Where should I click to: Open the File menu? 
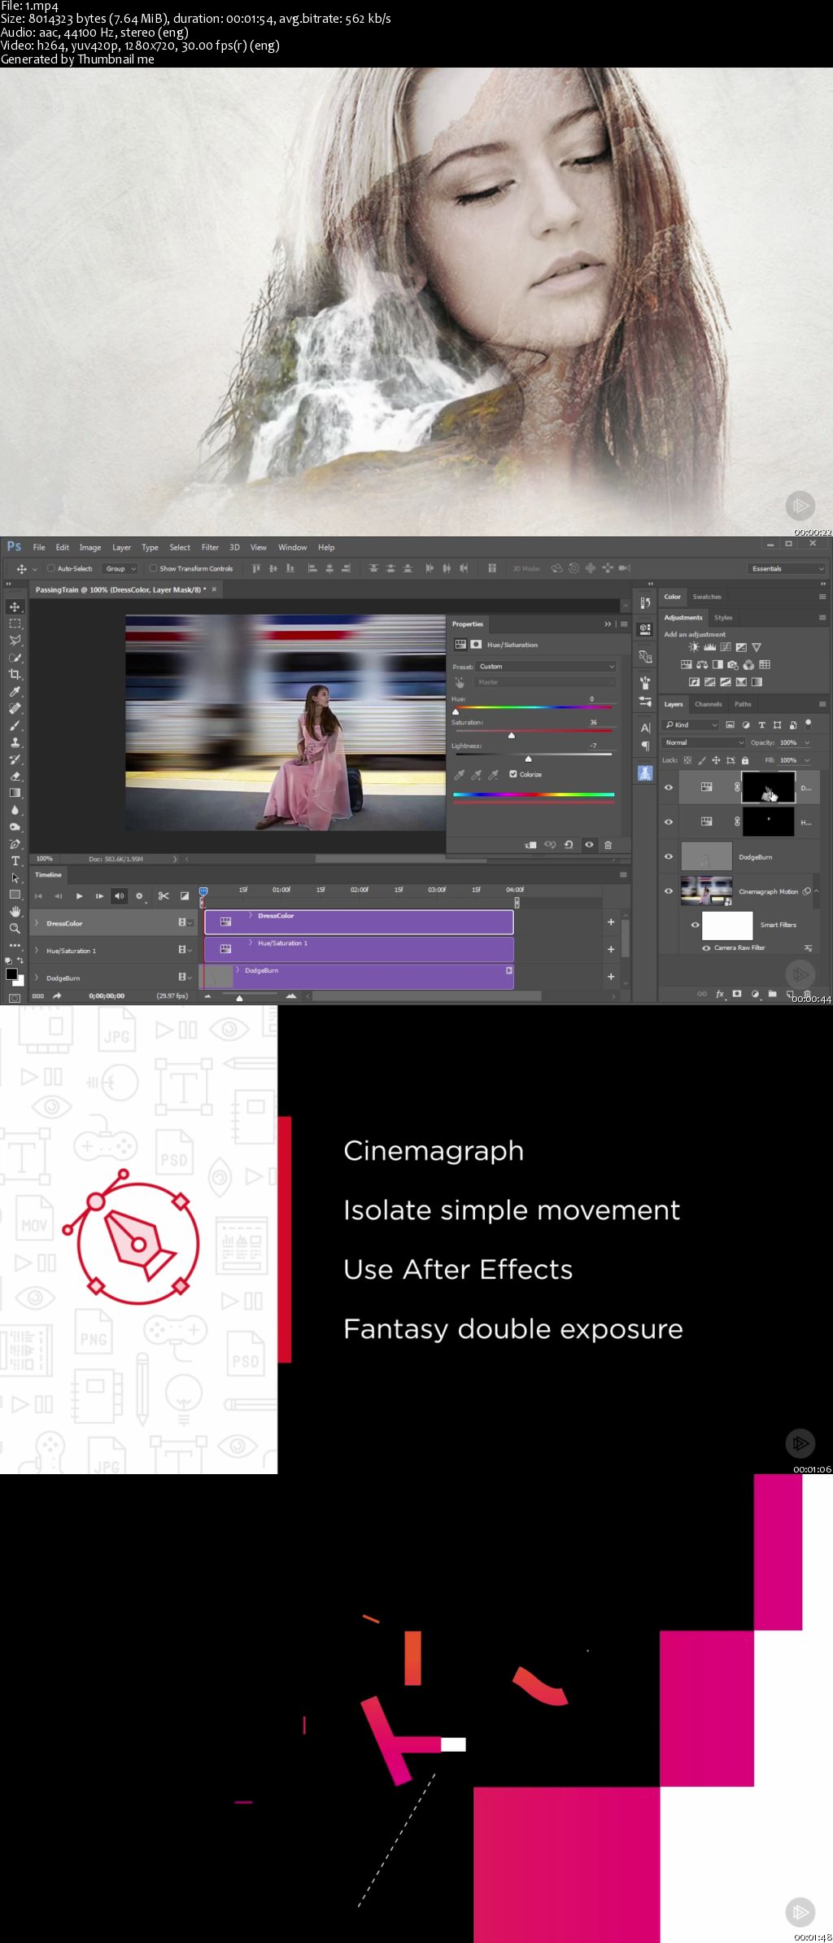coord(39,547)
